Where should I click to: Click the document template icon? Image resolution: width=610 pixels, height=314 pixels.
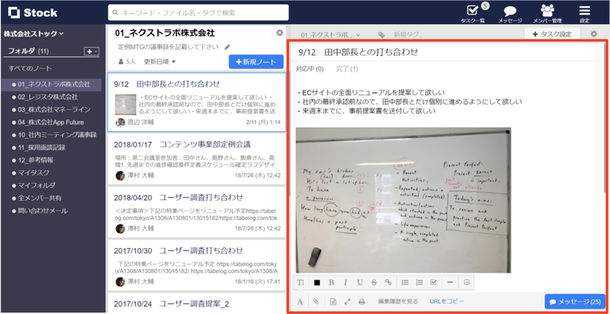point(333,302)
